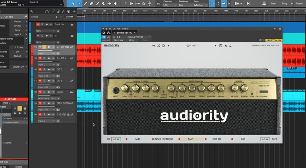Click the notification bell icon

(230, 45)
